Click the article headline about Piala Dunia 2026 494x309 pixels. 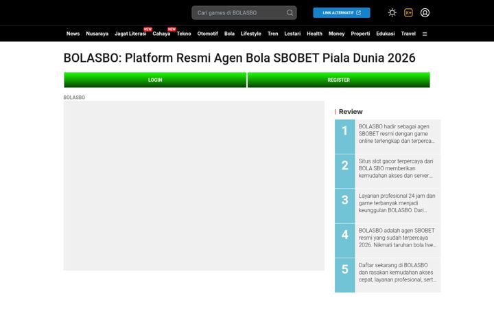239,58
